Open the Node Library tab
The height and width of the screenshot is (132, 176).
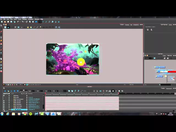tap(169, 89)
